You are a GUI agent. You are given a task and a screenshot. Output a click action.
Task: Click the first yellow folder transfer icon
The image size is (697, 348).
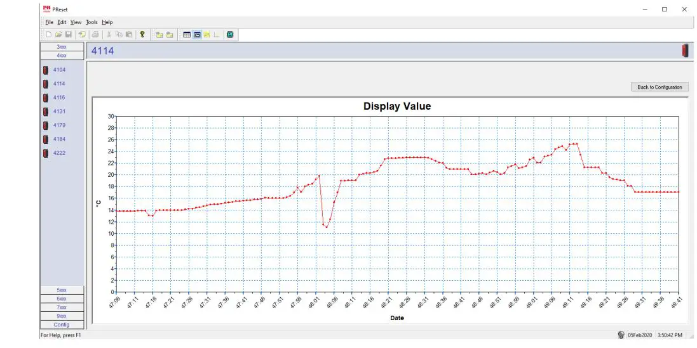coord(159,35)
